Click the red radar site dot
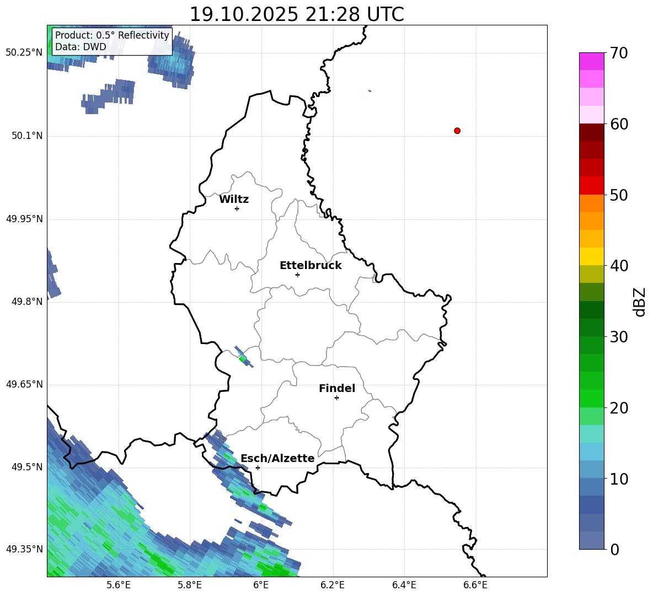Screen dimensions: 653x596 [457, 131]
